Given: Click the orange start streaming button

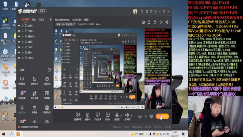Looking at the screenshot, I should pyautogui.click(x=162, y=116).
